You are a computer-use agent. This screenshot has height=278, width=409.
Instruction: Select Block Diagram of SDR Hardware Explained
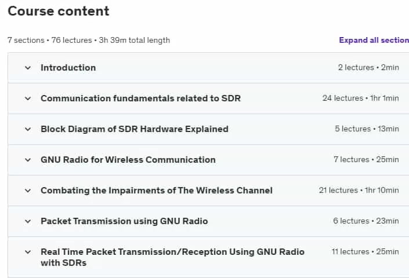tap(135, 129)
